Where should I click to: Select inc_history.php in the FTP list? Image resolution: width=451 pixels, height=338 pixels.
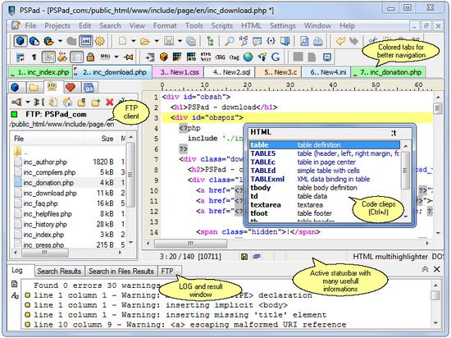coord(45,224)
